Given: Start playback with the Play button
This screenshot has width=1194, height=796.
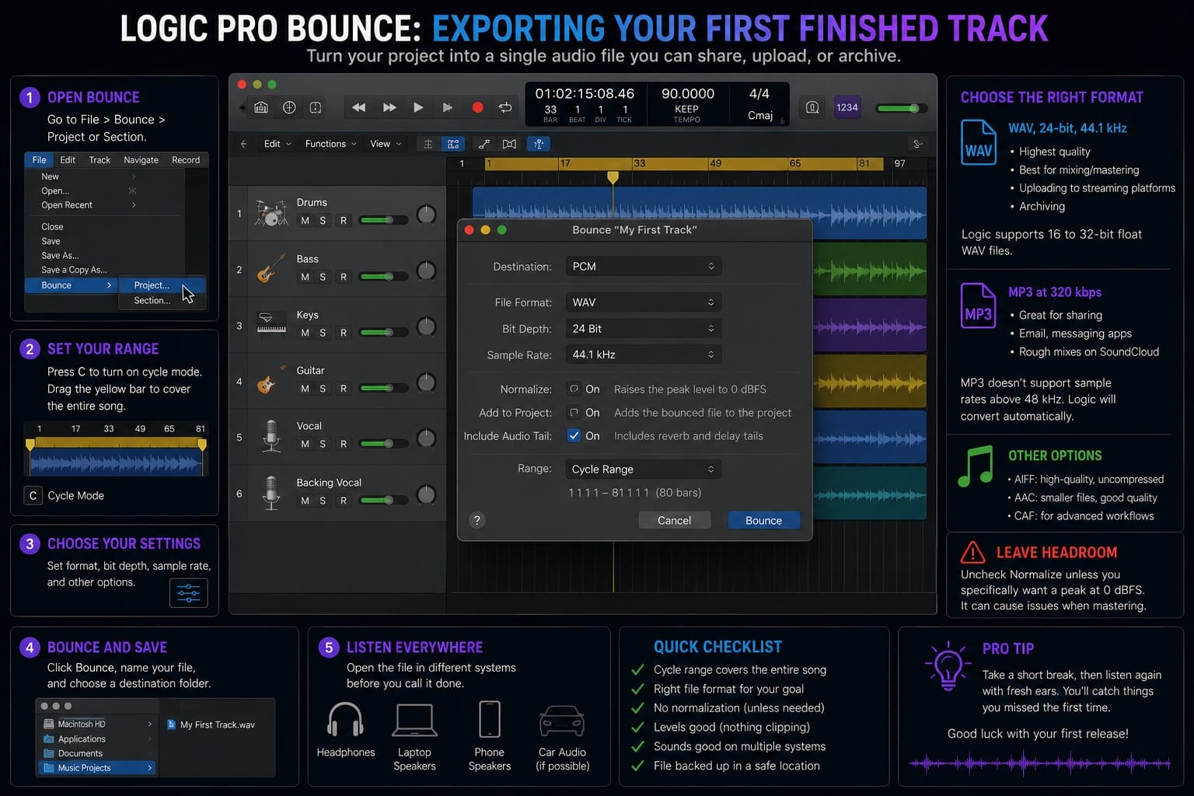Looking at the screenshot, I should click(x=418, y=107).
